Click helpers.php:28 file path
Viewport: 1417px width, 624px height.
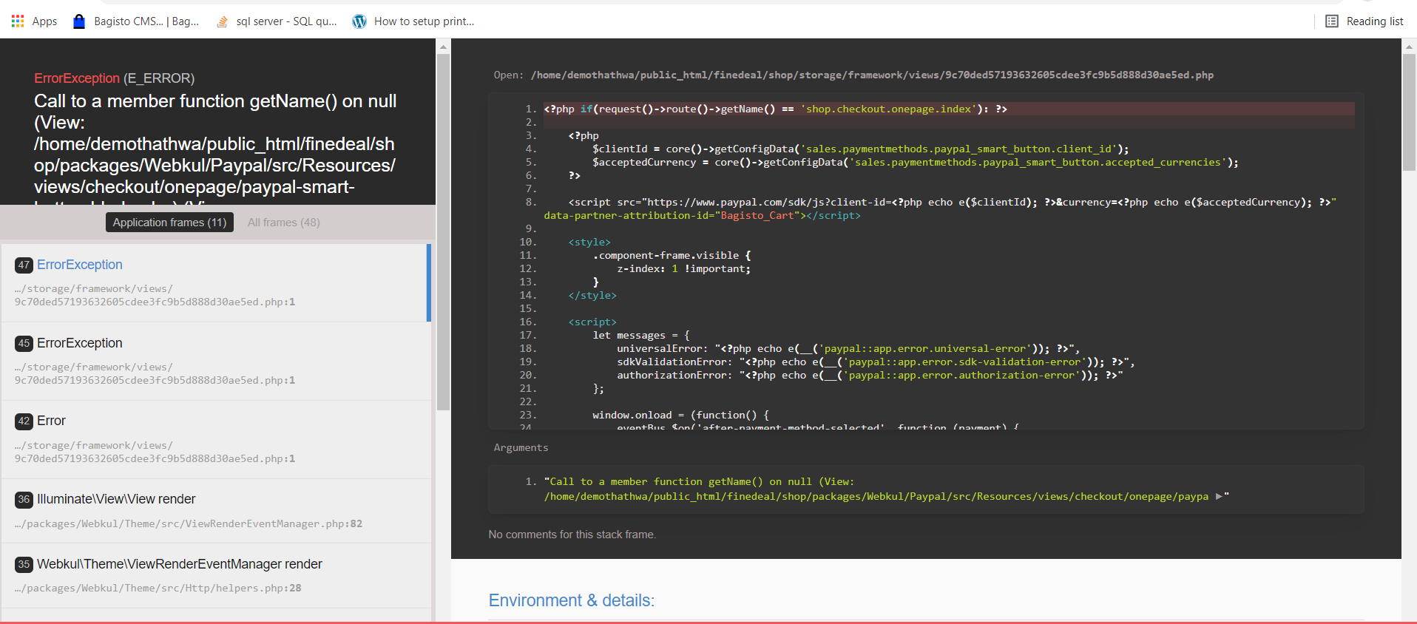(x=158, y=588)
